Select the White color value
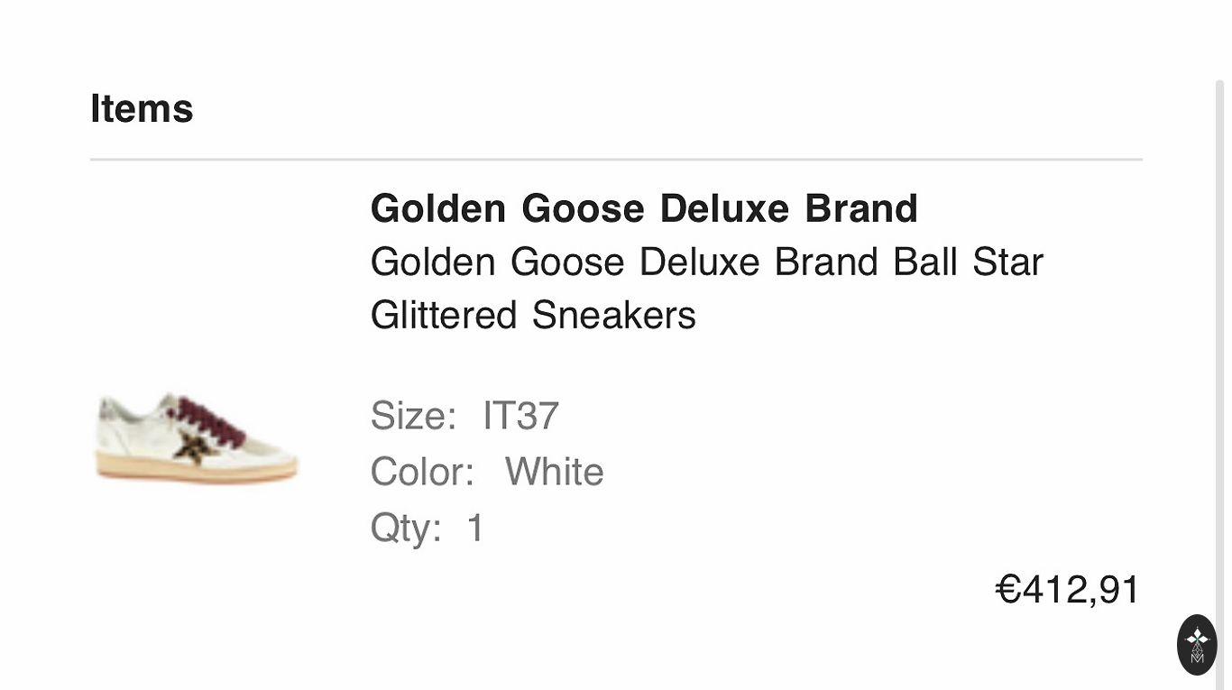 (x=554, y=472)
